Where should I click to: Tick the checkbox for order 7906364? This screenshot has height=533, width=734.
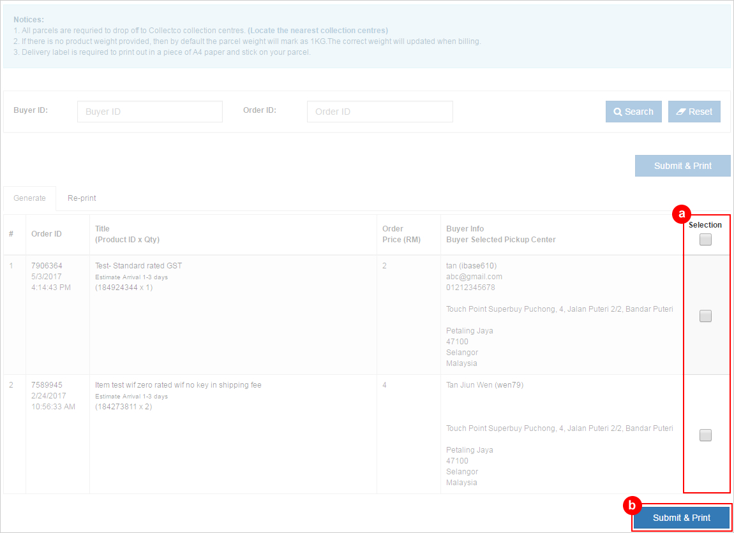click(x=705, y=316)
